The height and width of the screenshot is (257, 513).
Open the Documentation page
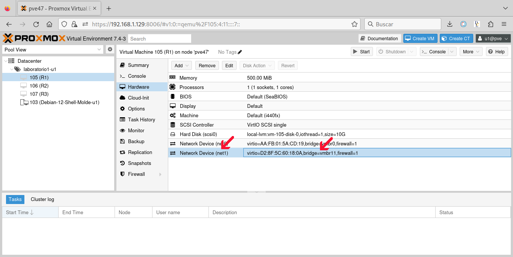point(379,38)
